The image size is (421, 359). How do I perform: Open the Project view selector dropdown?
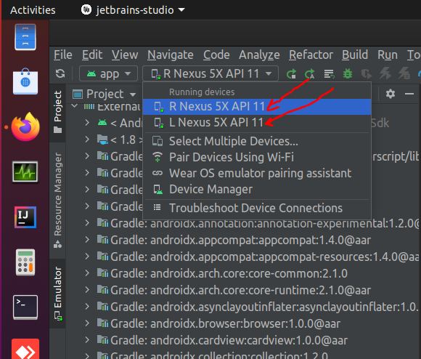coord(105,94)
